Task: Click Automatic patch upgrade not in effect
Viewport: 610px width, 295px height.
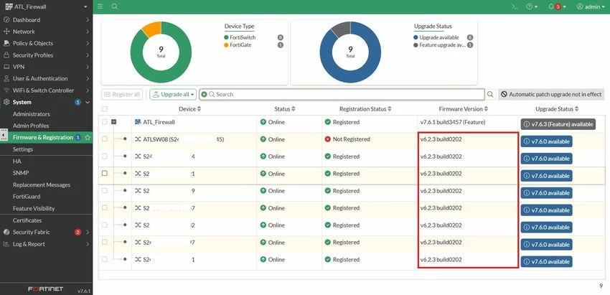Action: tap(551, 94)
